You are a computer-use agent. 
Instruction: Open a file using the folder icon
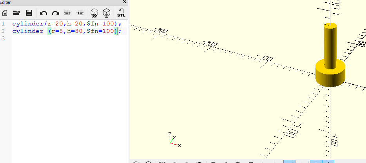point(16,13)
